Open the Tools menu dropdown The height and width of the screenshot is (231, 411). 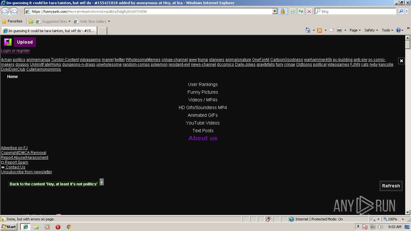[x=388, y=30]
